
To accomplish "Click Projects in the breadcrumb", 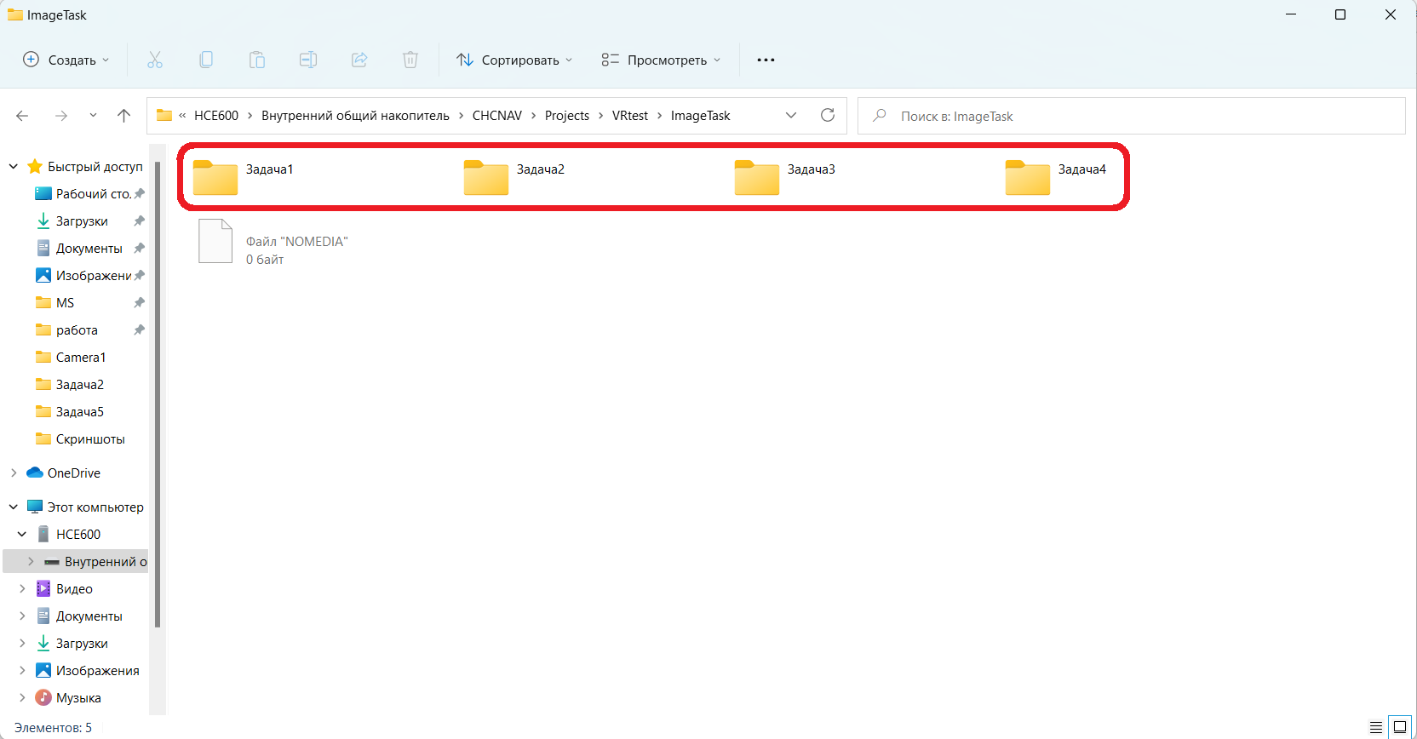I will 567,116.
